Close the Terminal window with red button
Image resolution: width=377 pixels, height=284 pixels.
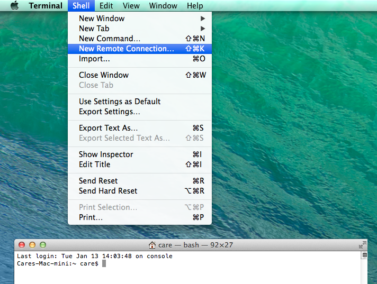[x=22, y=245]
